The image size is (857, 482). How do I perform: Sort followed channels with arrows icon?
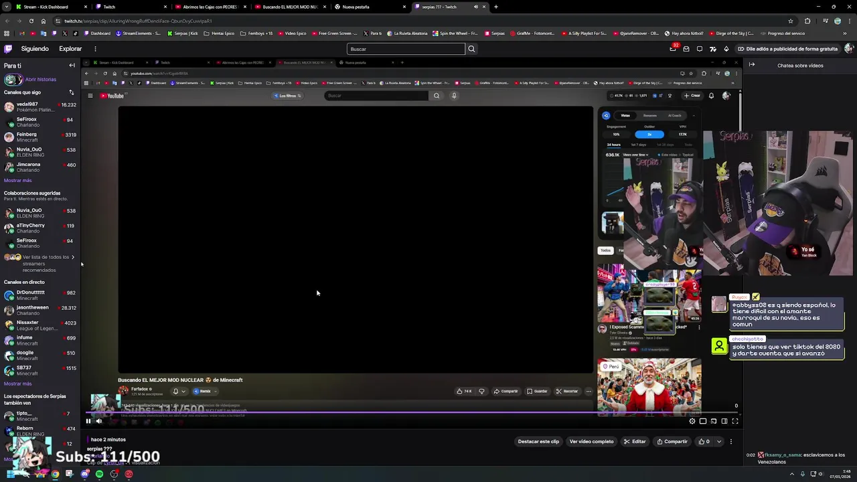point(72,92)
